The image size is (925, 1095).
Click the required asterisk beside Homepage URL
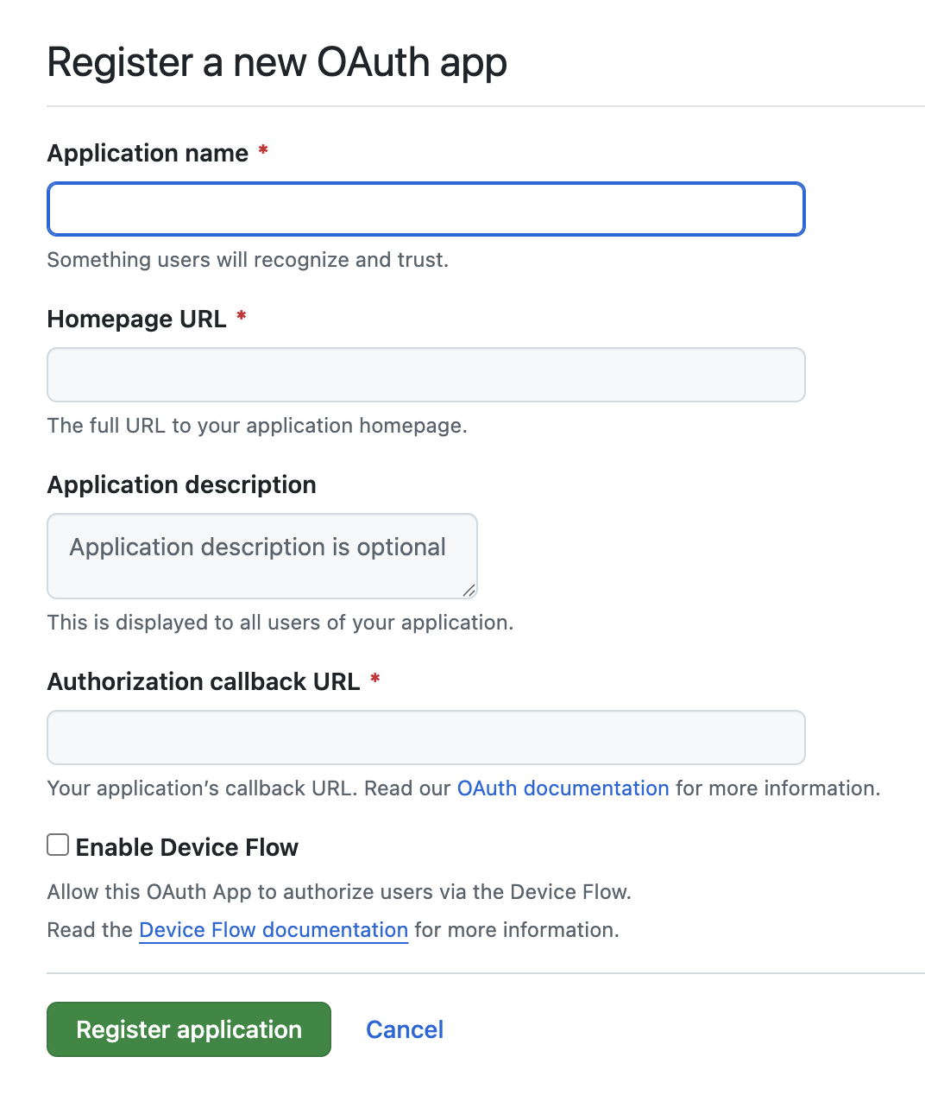(242, 317)
